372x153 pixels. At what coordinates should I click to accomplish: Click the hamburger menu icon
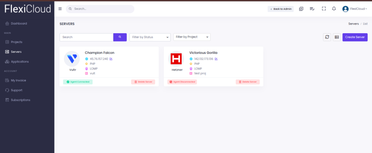pyautogui.click(x=60, y=9)
